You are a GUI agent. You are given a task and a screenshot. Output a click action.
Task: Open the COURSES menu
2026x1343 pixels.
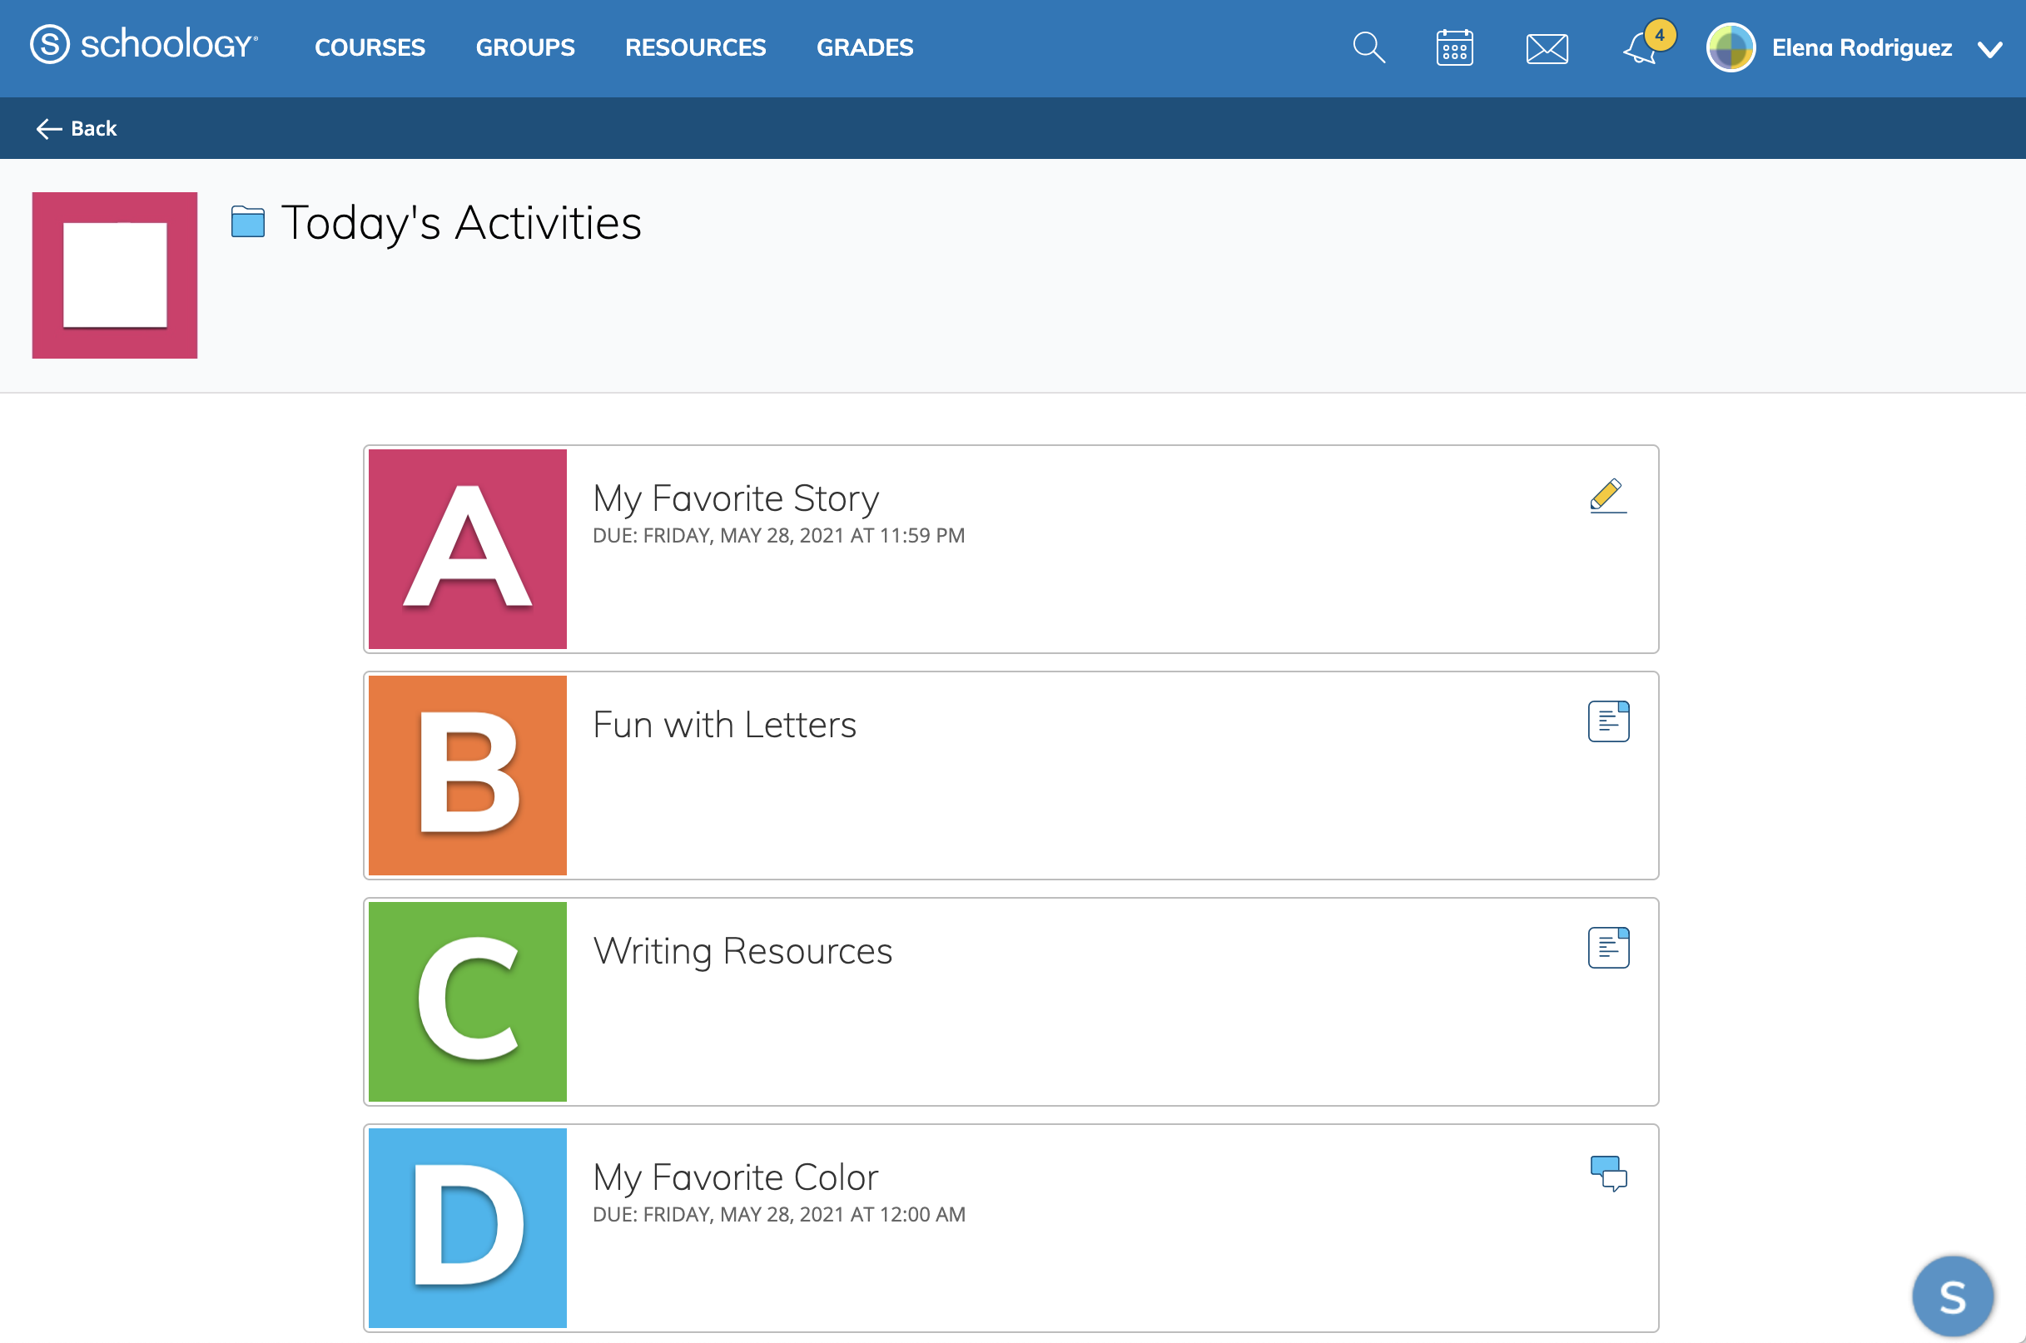coord(370,47)
